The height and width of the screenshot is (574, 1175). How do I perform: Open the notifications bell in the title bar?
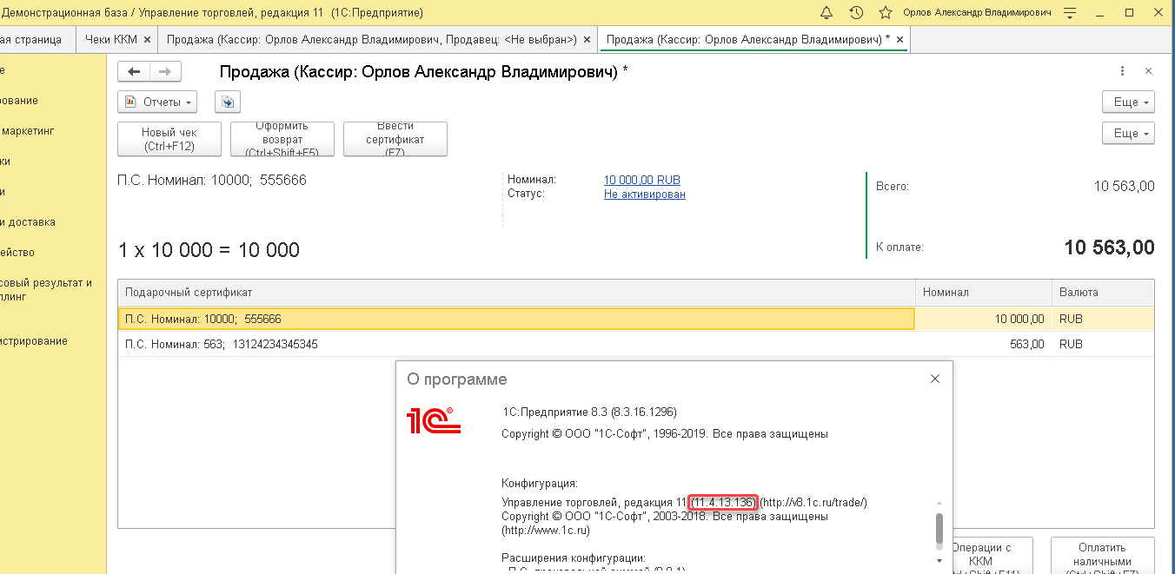tap(826, 12)
